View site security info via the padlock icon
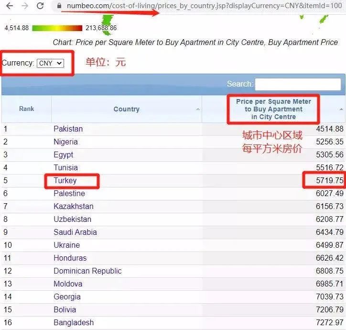The image size is (346, 330). click(59, 6)
